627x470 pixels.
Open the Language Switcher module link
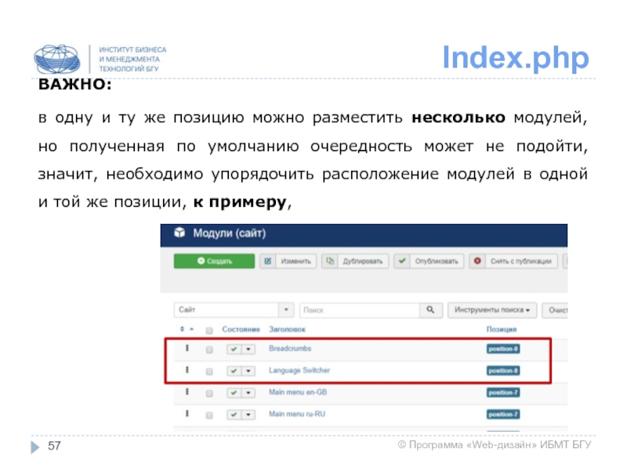pyautogui.click(x=299, y=371)
